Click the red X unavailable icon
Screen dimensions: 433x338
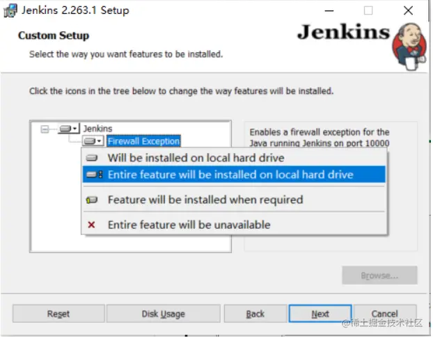[x=91, y=225]
